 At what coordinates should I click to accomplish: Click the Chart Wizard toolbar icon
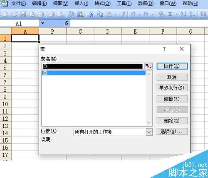pos(203,14)
